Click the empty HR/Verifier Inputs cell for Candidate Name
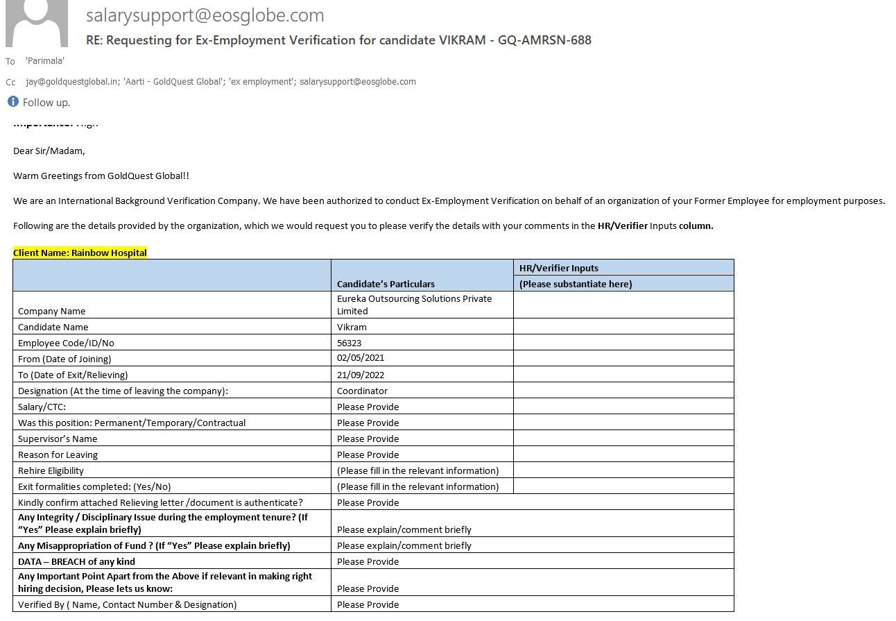Viewport: 896px width, 621px height. click(x=623, y=326)
